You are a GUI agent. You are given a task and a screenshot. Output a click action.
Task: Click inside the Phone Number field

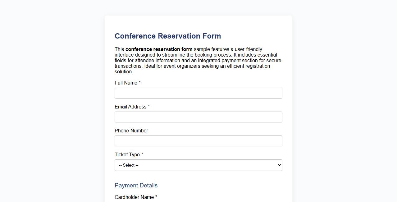[x=198, y=141]
